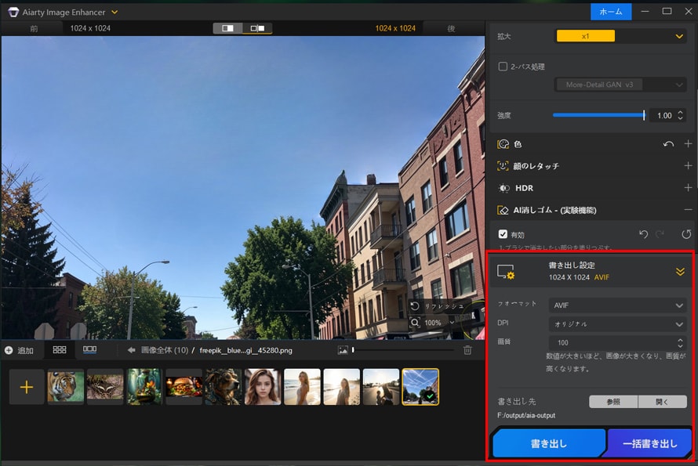The width and height of the screenshot is (698, 466).
Task: Click the reset icon in the AI消しゴム panel
Action: (687, 233)
